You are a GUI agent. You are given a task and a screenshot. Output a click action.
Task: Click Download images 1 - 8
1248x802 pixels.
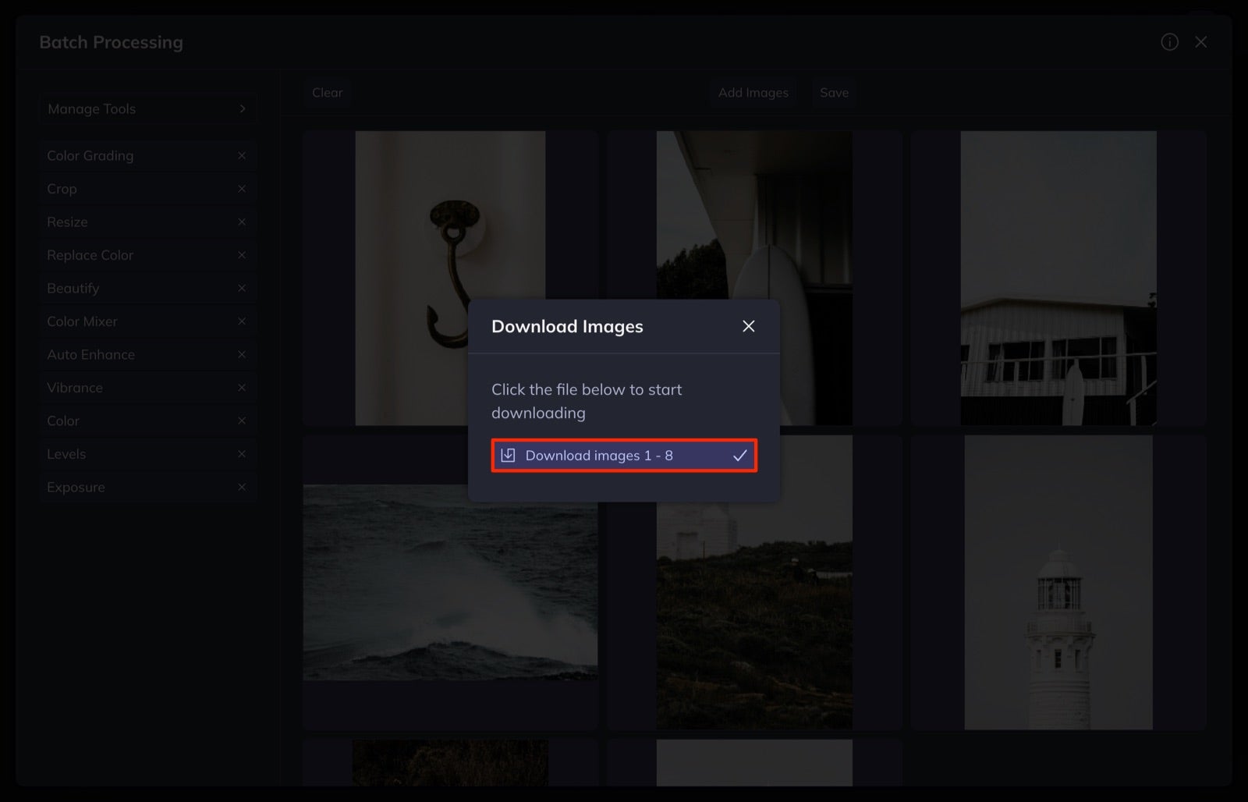[608, 455]
